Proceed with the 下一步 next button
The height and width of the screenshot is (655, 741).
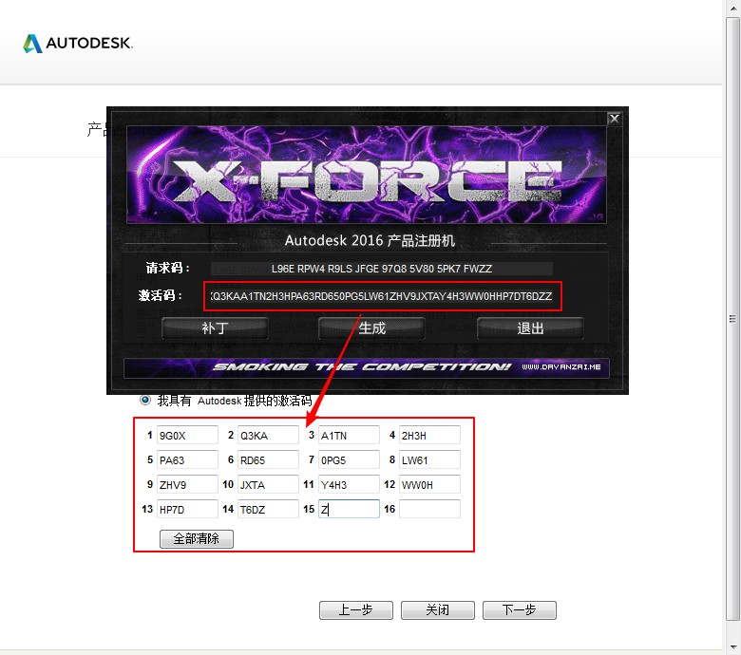tap(519, 610)
